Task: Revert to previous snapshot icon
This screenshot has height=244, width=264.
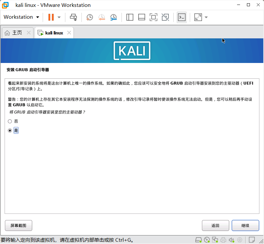Action: (102, 17)
